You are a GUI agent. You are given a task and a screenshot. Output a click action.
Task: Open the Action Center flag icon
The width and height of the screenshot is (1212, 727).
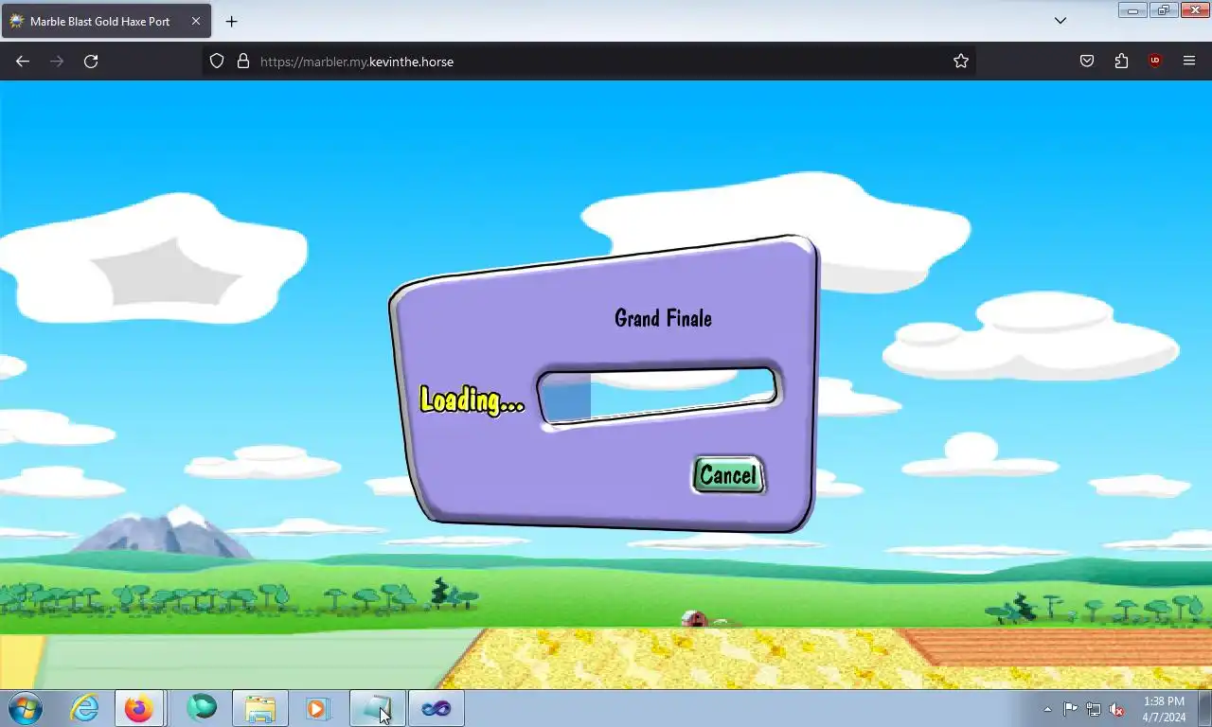(1070, 709)
